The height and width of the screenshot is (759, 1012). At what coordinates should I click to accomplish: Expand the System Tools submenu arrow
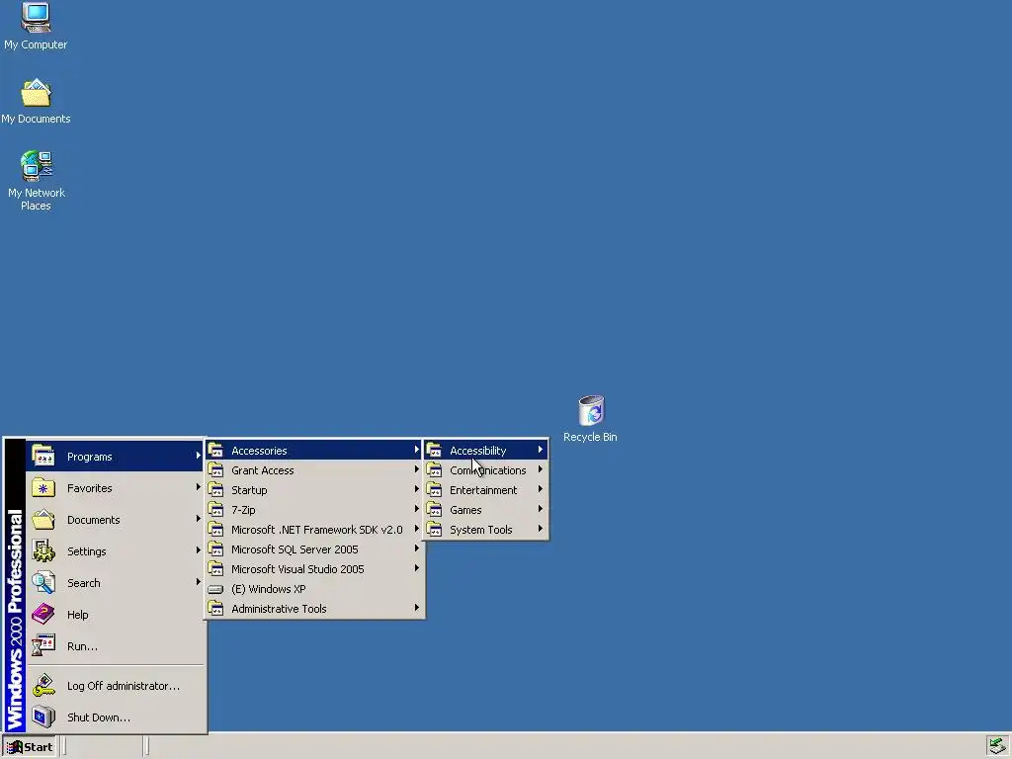point(541,529)
